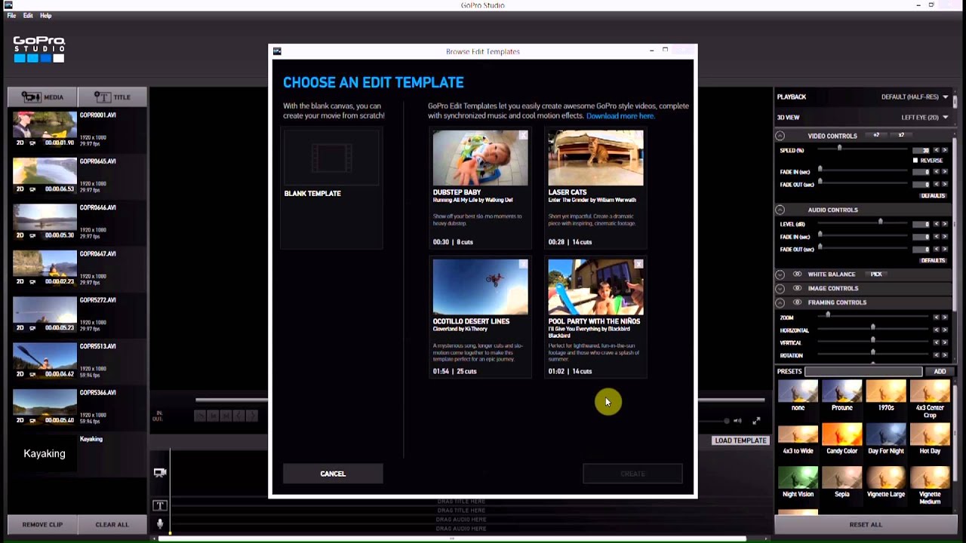Viewport: 966px width, 543px height.
Task: Click the presets name input field
Action: (863, 372)
